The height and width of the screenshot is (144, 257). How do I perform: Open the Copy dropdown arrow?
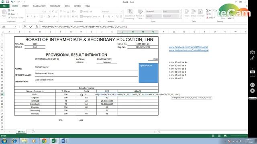[17, 14]
